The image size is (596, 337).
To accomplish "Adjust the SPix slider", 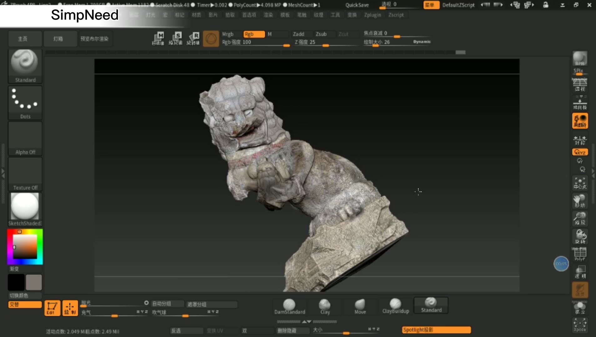I will [x=580, y=72].
